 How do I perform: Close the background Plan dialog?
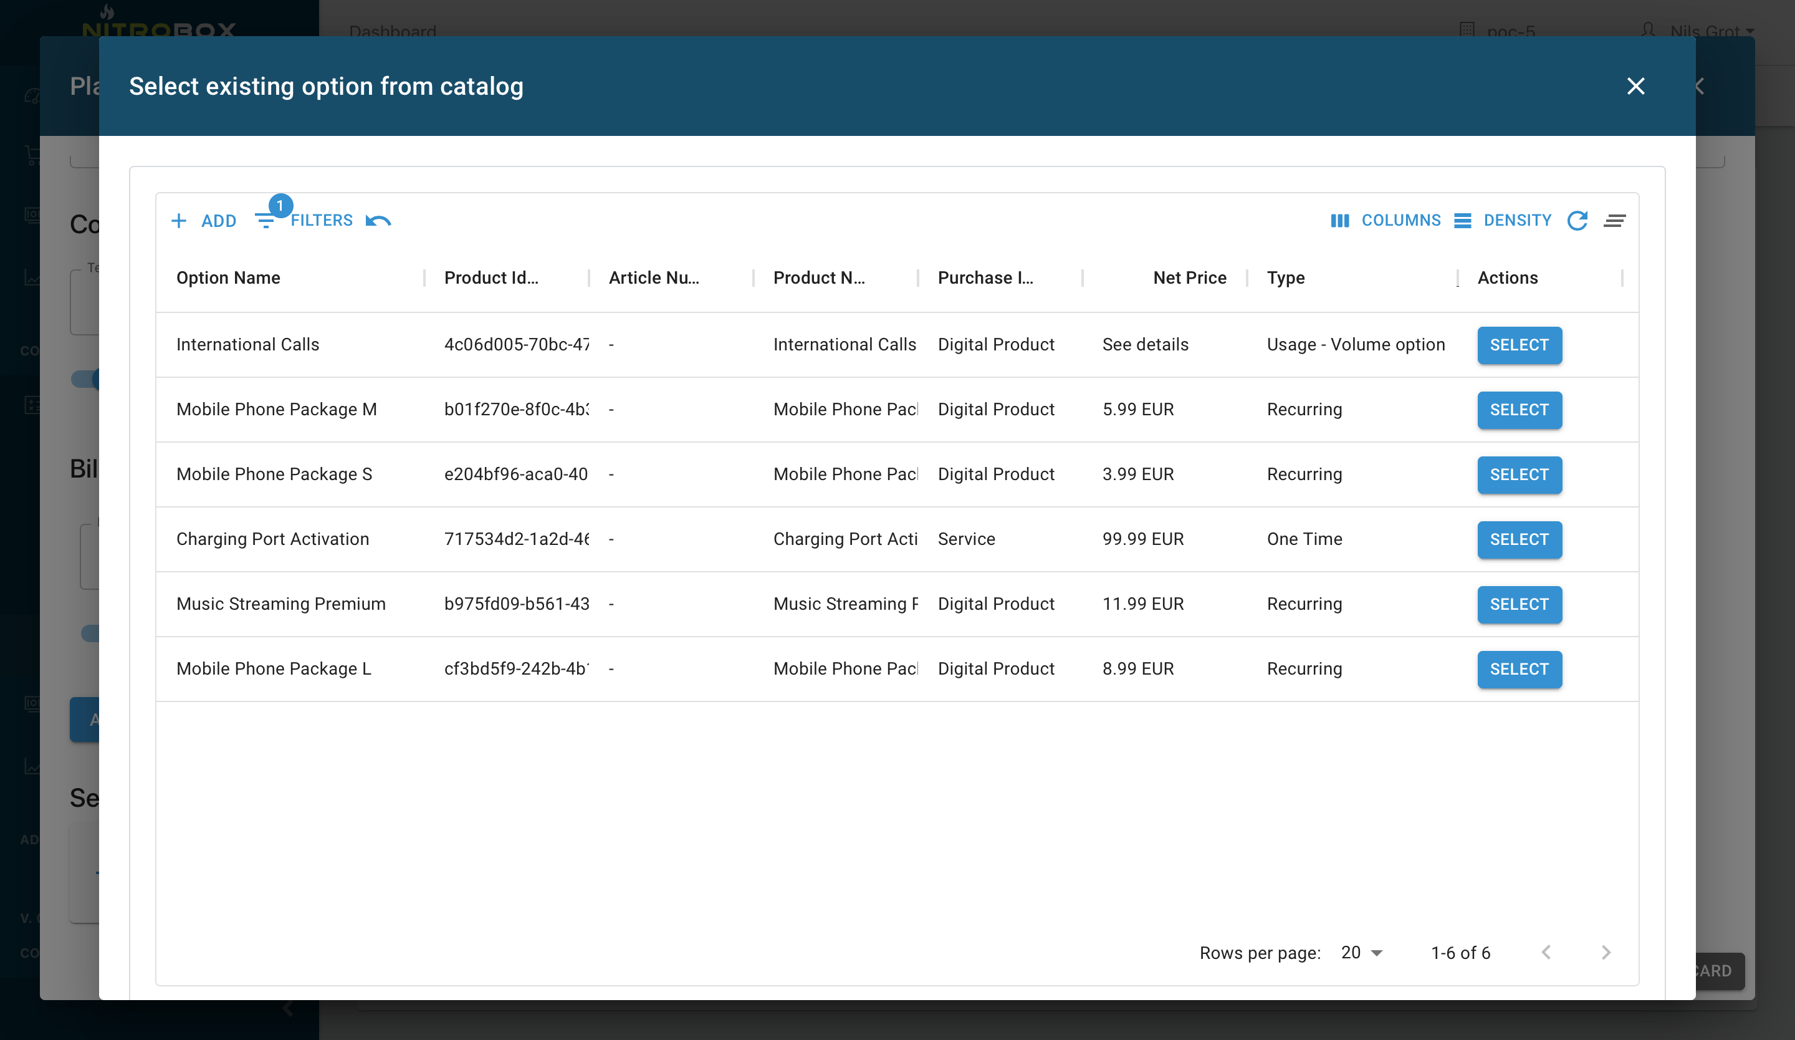coord(1700,86)
